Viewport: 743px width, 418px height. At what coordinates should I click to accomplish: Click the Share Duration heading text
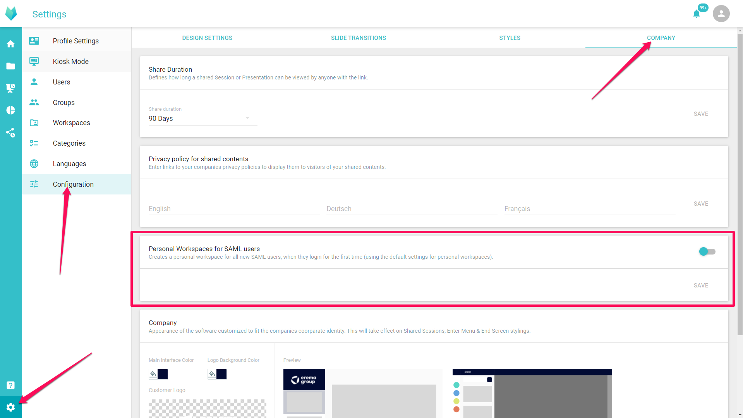[170, 69]
